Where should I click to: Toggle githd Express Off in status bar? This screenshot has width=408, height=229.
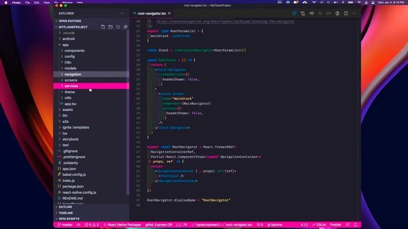click(159, 225)
